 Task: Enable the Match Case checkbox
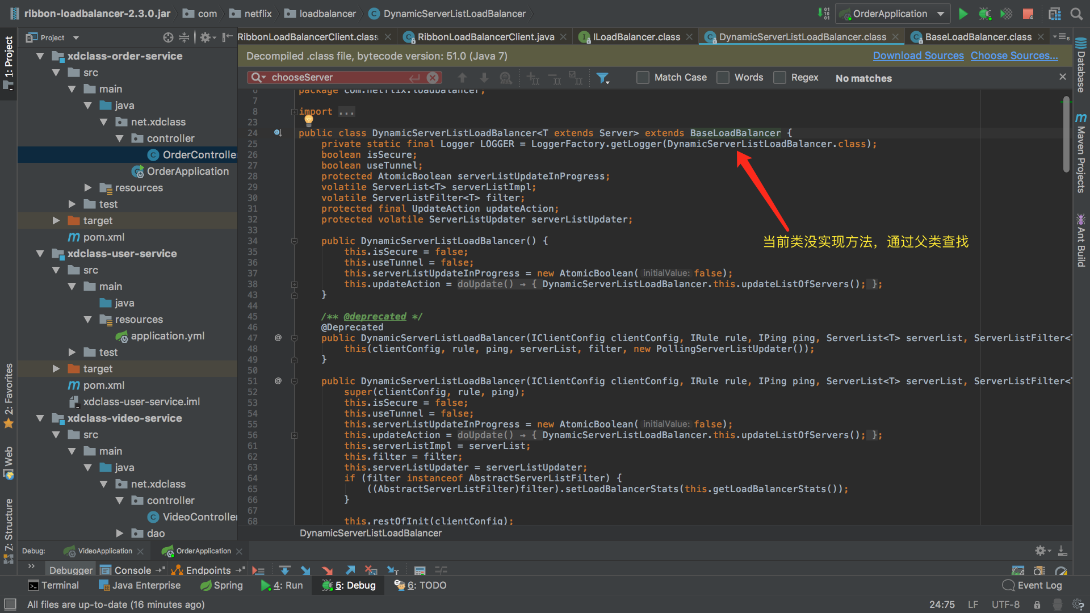(x=643, y=78)
